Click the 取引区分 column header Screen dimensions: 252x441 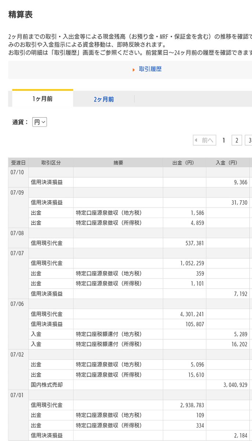coord(51,163)
